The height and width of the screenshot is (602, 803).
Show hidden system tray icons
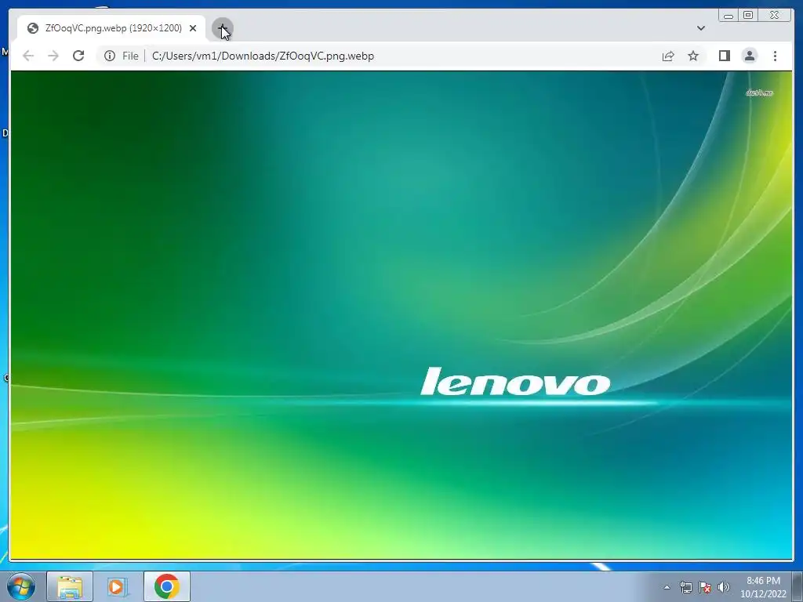click(x=667, y=587)
